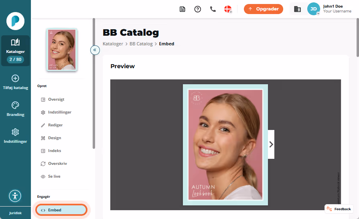Click the gear icon above Indstillinger in the main sidebar
This screenshot has width=359, height=219.
click(15, 132)
